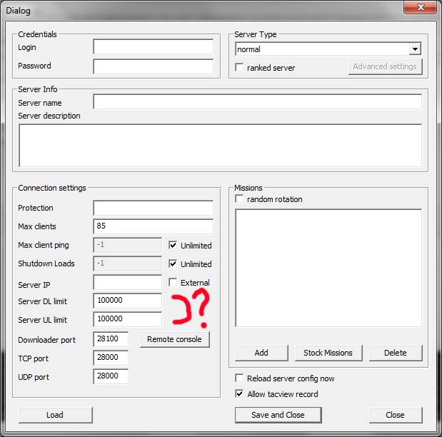Click the Login input field
The width and height of the screenshot is (442, 437).
pyautogui.click(x=154, y=47)
